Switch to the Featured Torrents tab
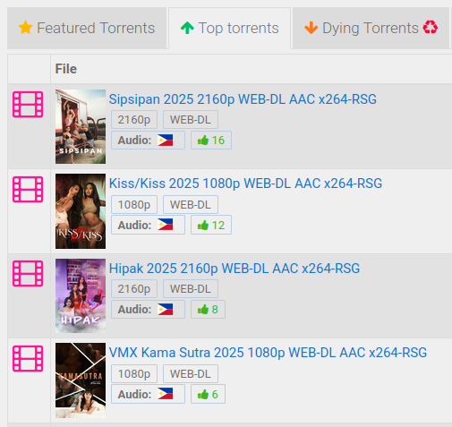 click(x=87, y=28)
